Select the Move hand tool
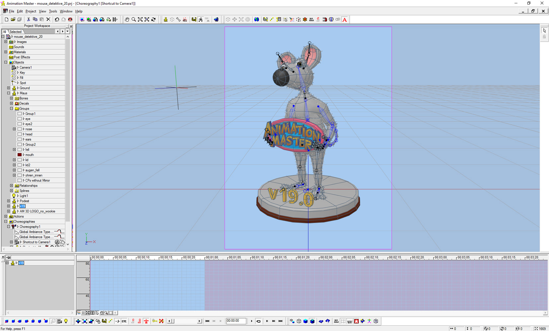The image size is (549, 331). click(x=127, y=20)
